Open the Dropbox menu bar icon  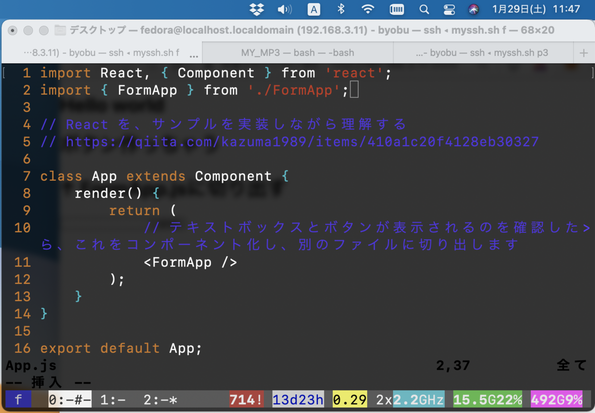(257, 9)
